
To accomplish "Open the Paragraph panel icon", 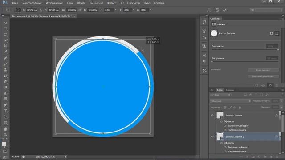I will pos(204,62).
